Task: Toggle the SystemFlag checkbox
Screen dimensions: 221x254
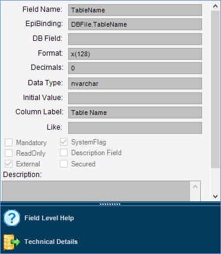Action: 63,142
